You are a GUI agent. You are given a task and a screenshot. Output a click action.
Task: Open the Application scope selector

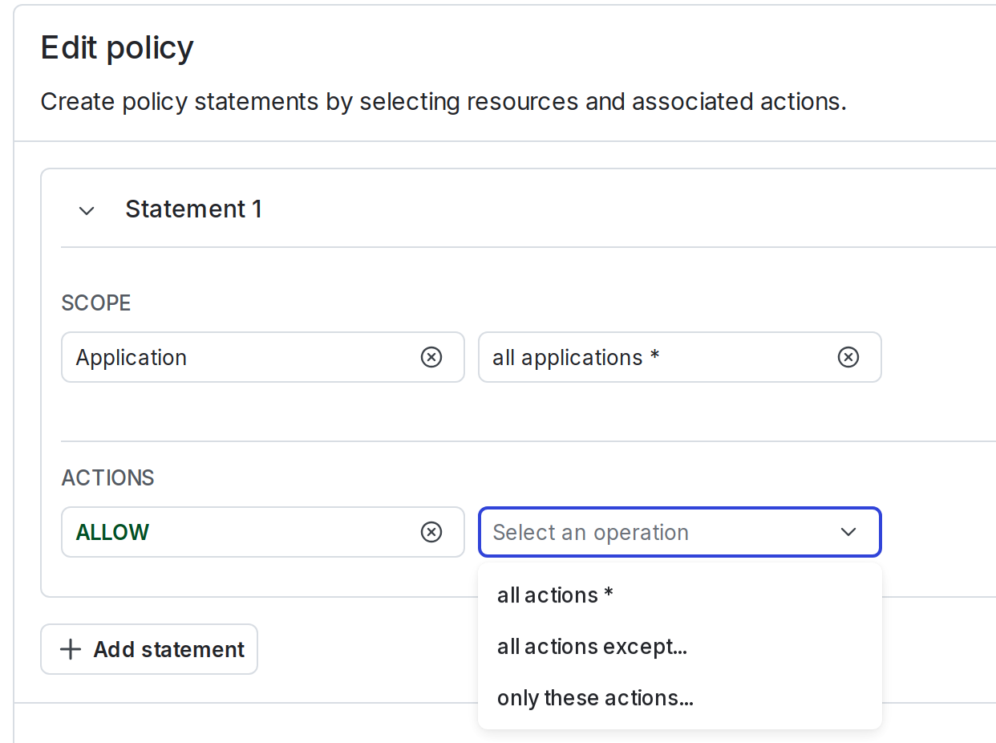click(241, 356)
